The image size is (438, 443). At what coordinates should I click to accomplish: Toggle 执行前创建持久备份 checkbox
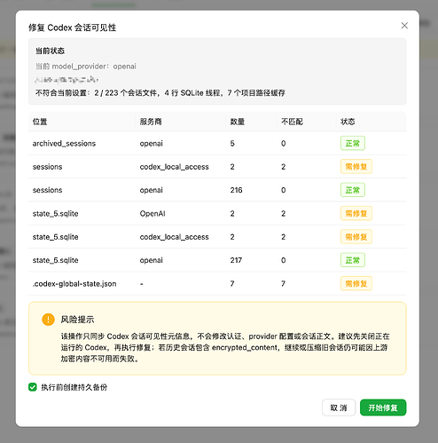pyautogui.click(x=33, y=387)
